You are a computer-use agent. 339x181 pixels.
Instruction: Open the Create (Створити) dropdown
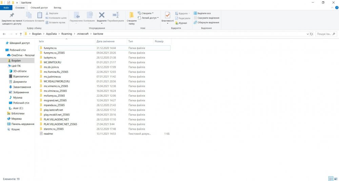tap(145, 14)
